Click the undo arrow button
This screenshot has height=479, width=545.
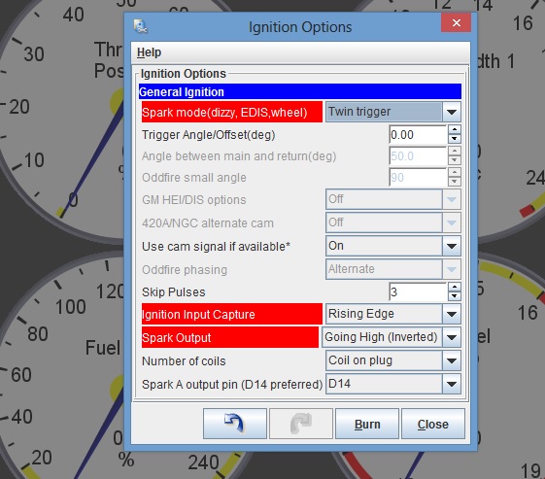point(235,424)
